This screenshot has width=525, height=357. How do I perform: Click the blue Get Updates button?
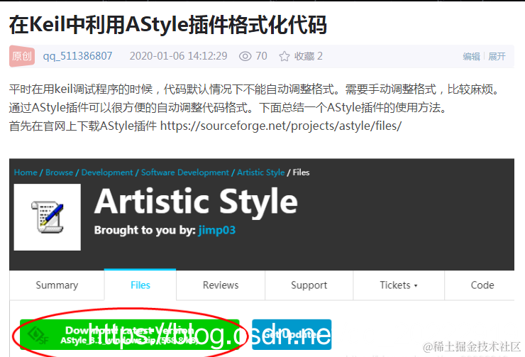pyautogui.click(x=292, y=334)
